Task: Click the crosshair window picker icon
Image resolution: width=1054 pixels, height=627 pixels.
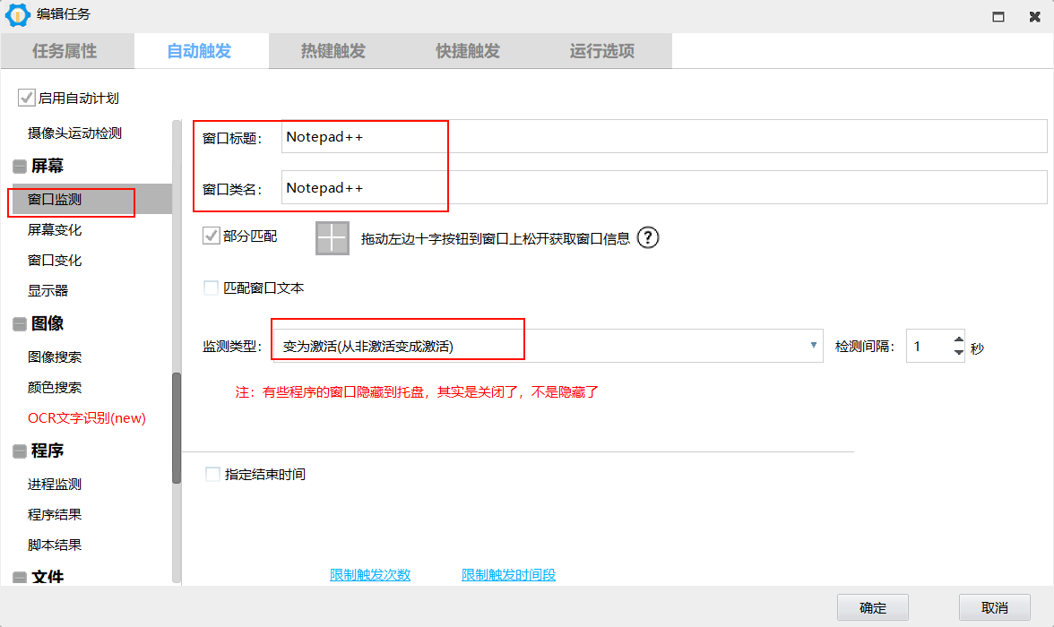Action: pyautogui.click(x=332, y=237)
